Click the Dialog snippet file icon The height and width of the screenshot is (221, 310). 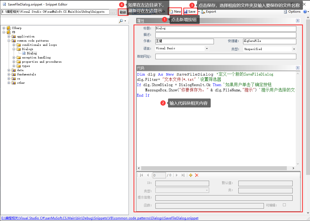(x=24, y=53)
